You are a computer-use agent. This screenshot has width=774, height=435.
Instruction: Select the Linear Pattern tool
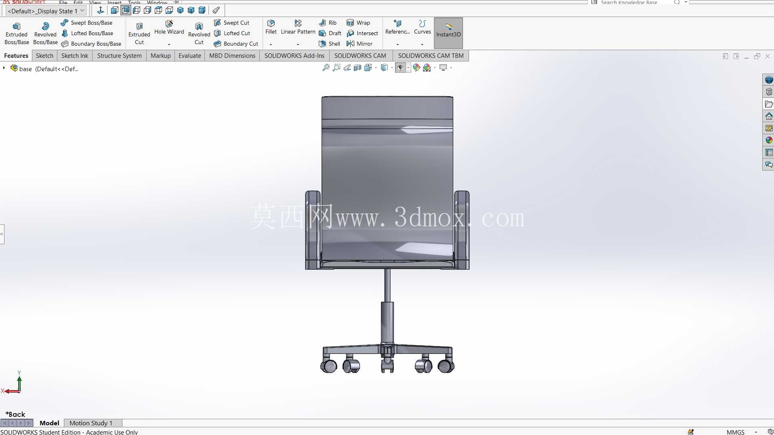[x=298, y=27]
